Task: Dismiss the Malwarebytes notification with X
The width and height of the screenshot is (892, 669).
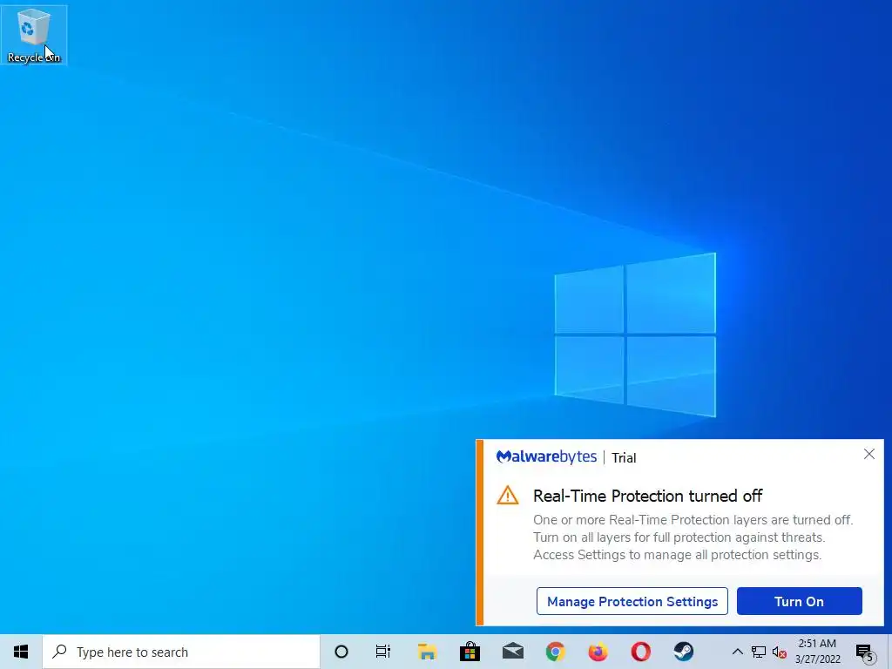Action: [868, 454]
